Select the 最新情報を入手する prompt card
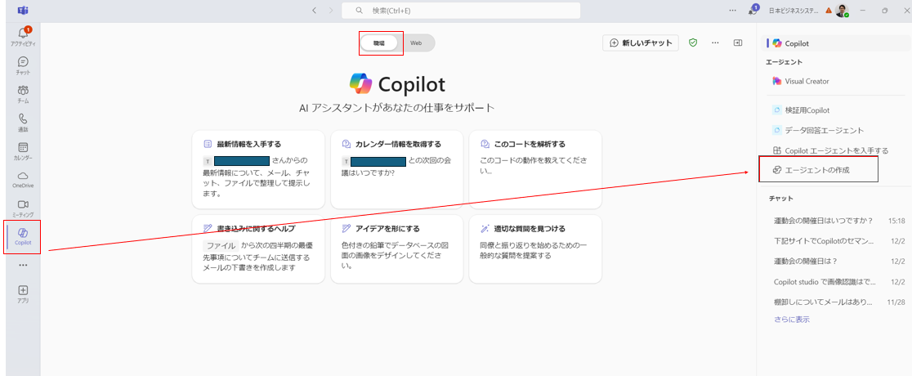 tap(258, 169)
